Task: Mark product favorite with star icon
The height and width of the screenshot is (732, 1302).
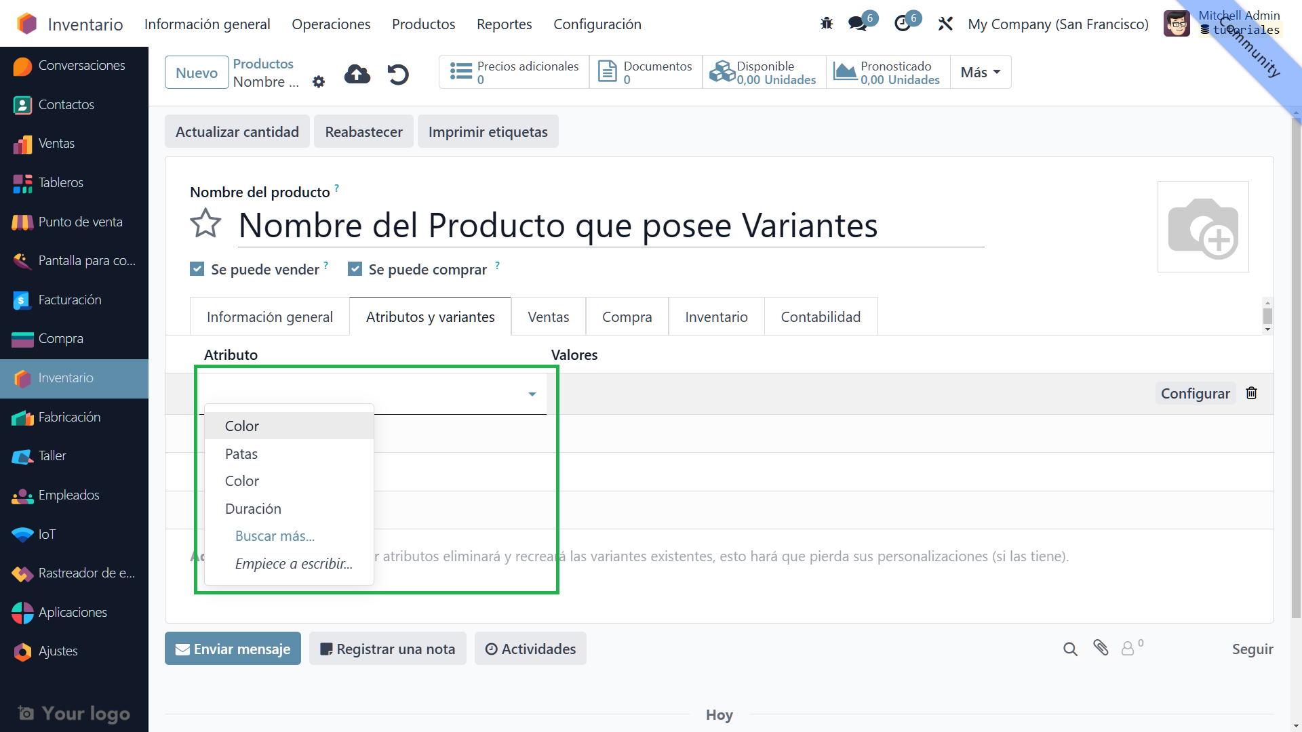Action: [205, 224]
